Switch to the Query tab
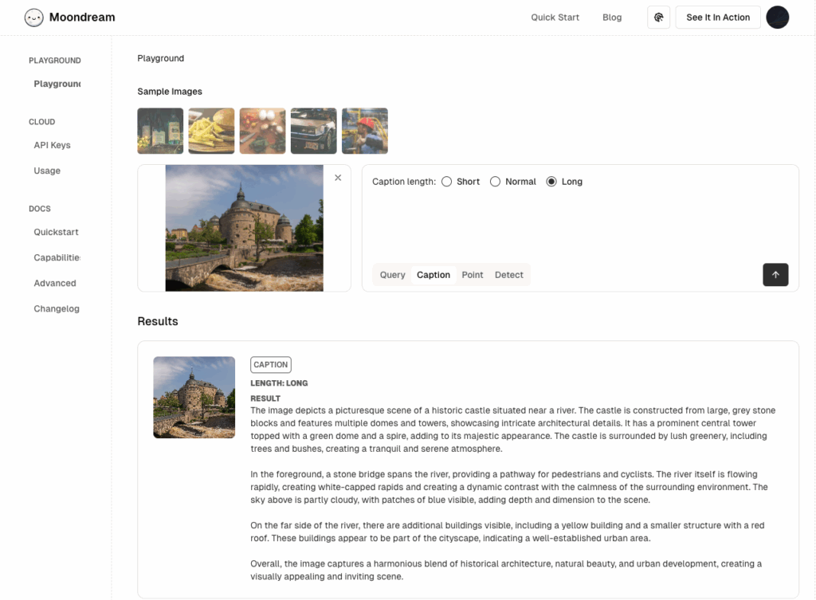The height and width of the screenshot is (600, 816). pyautogui.click(x=392, y=275)
